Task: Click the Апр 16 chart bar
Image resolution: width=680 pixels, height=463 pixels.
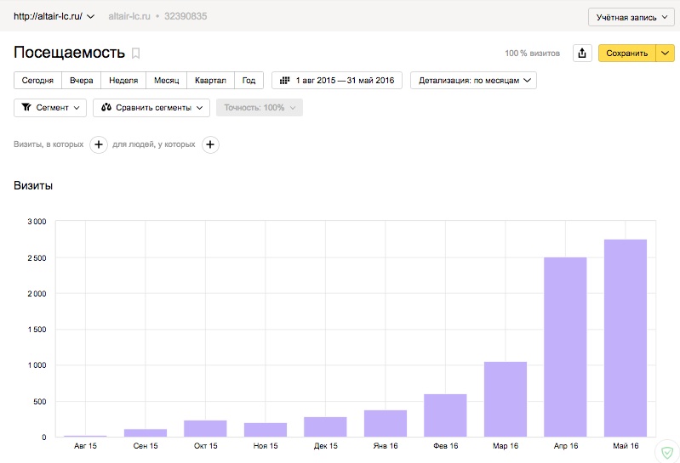Action: pyautogui.click(x=565, y=347)
